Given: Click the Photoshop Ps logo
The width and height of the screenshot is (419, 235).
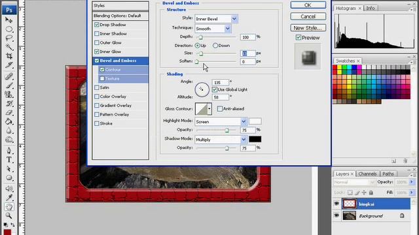Looking at the screenshot, I should pos(9,10).
